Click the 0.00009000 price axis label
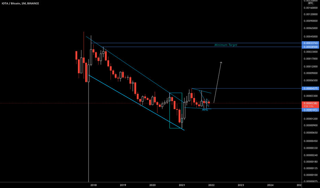 [x=311, y=73]
